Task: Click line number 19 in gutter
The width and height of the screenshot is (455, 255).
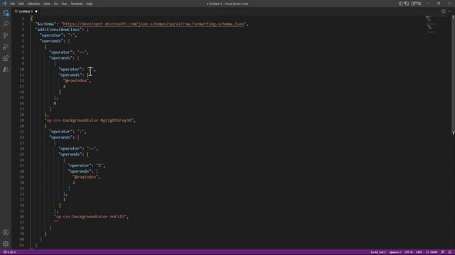Action: 22,120
